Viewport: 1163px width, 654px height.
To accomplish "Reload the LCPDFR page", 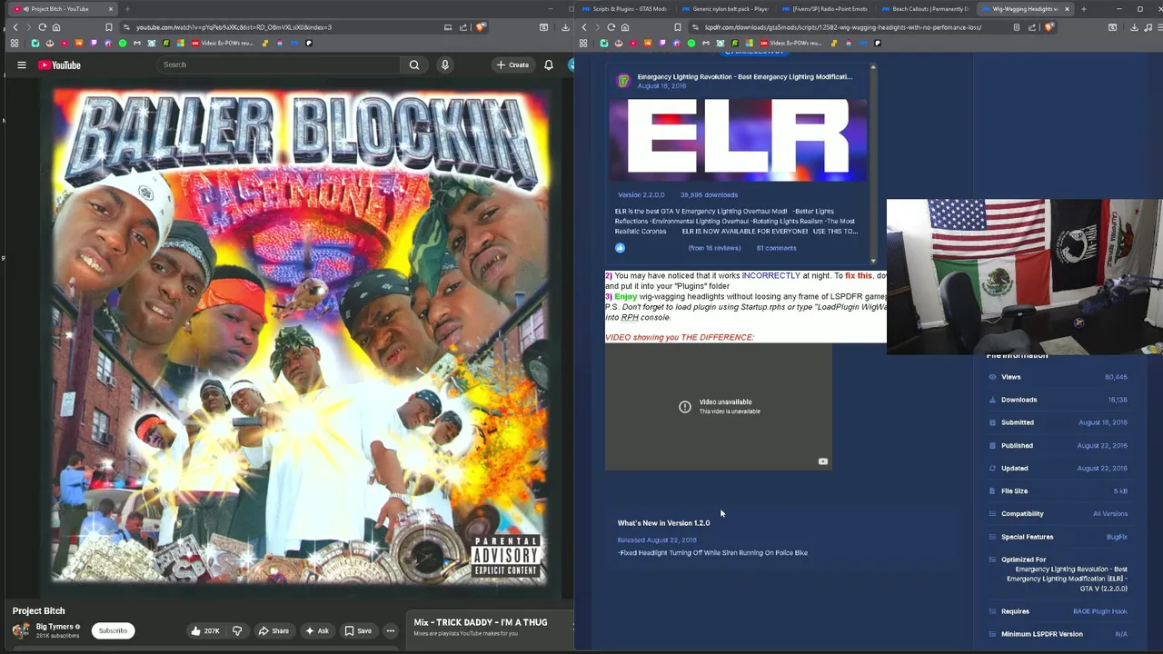I will [611, 27].
